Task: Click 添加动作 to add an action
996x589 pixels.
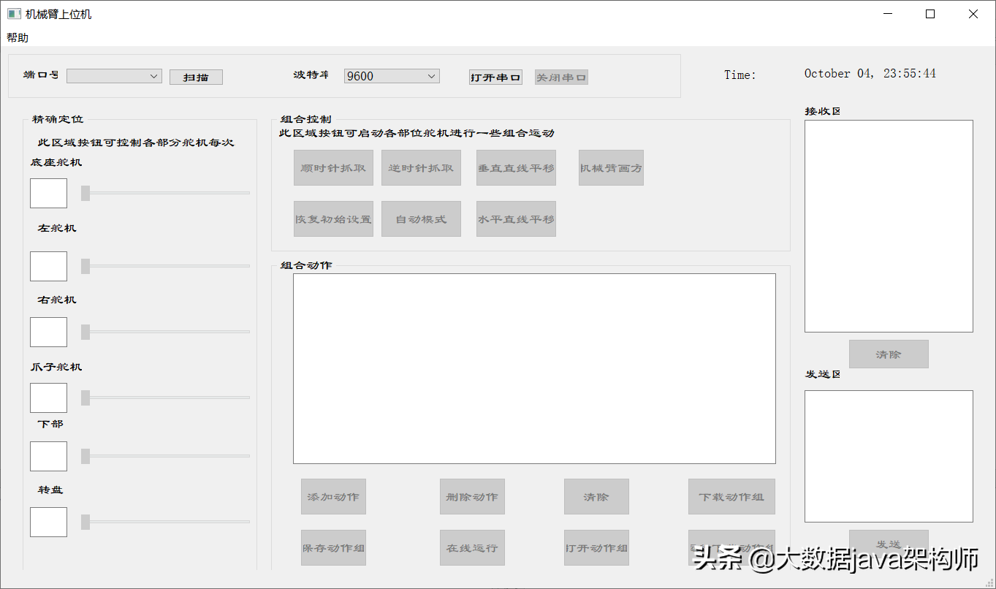Action: click(x=333, y=496)
